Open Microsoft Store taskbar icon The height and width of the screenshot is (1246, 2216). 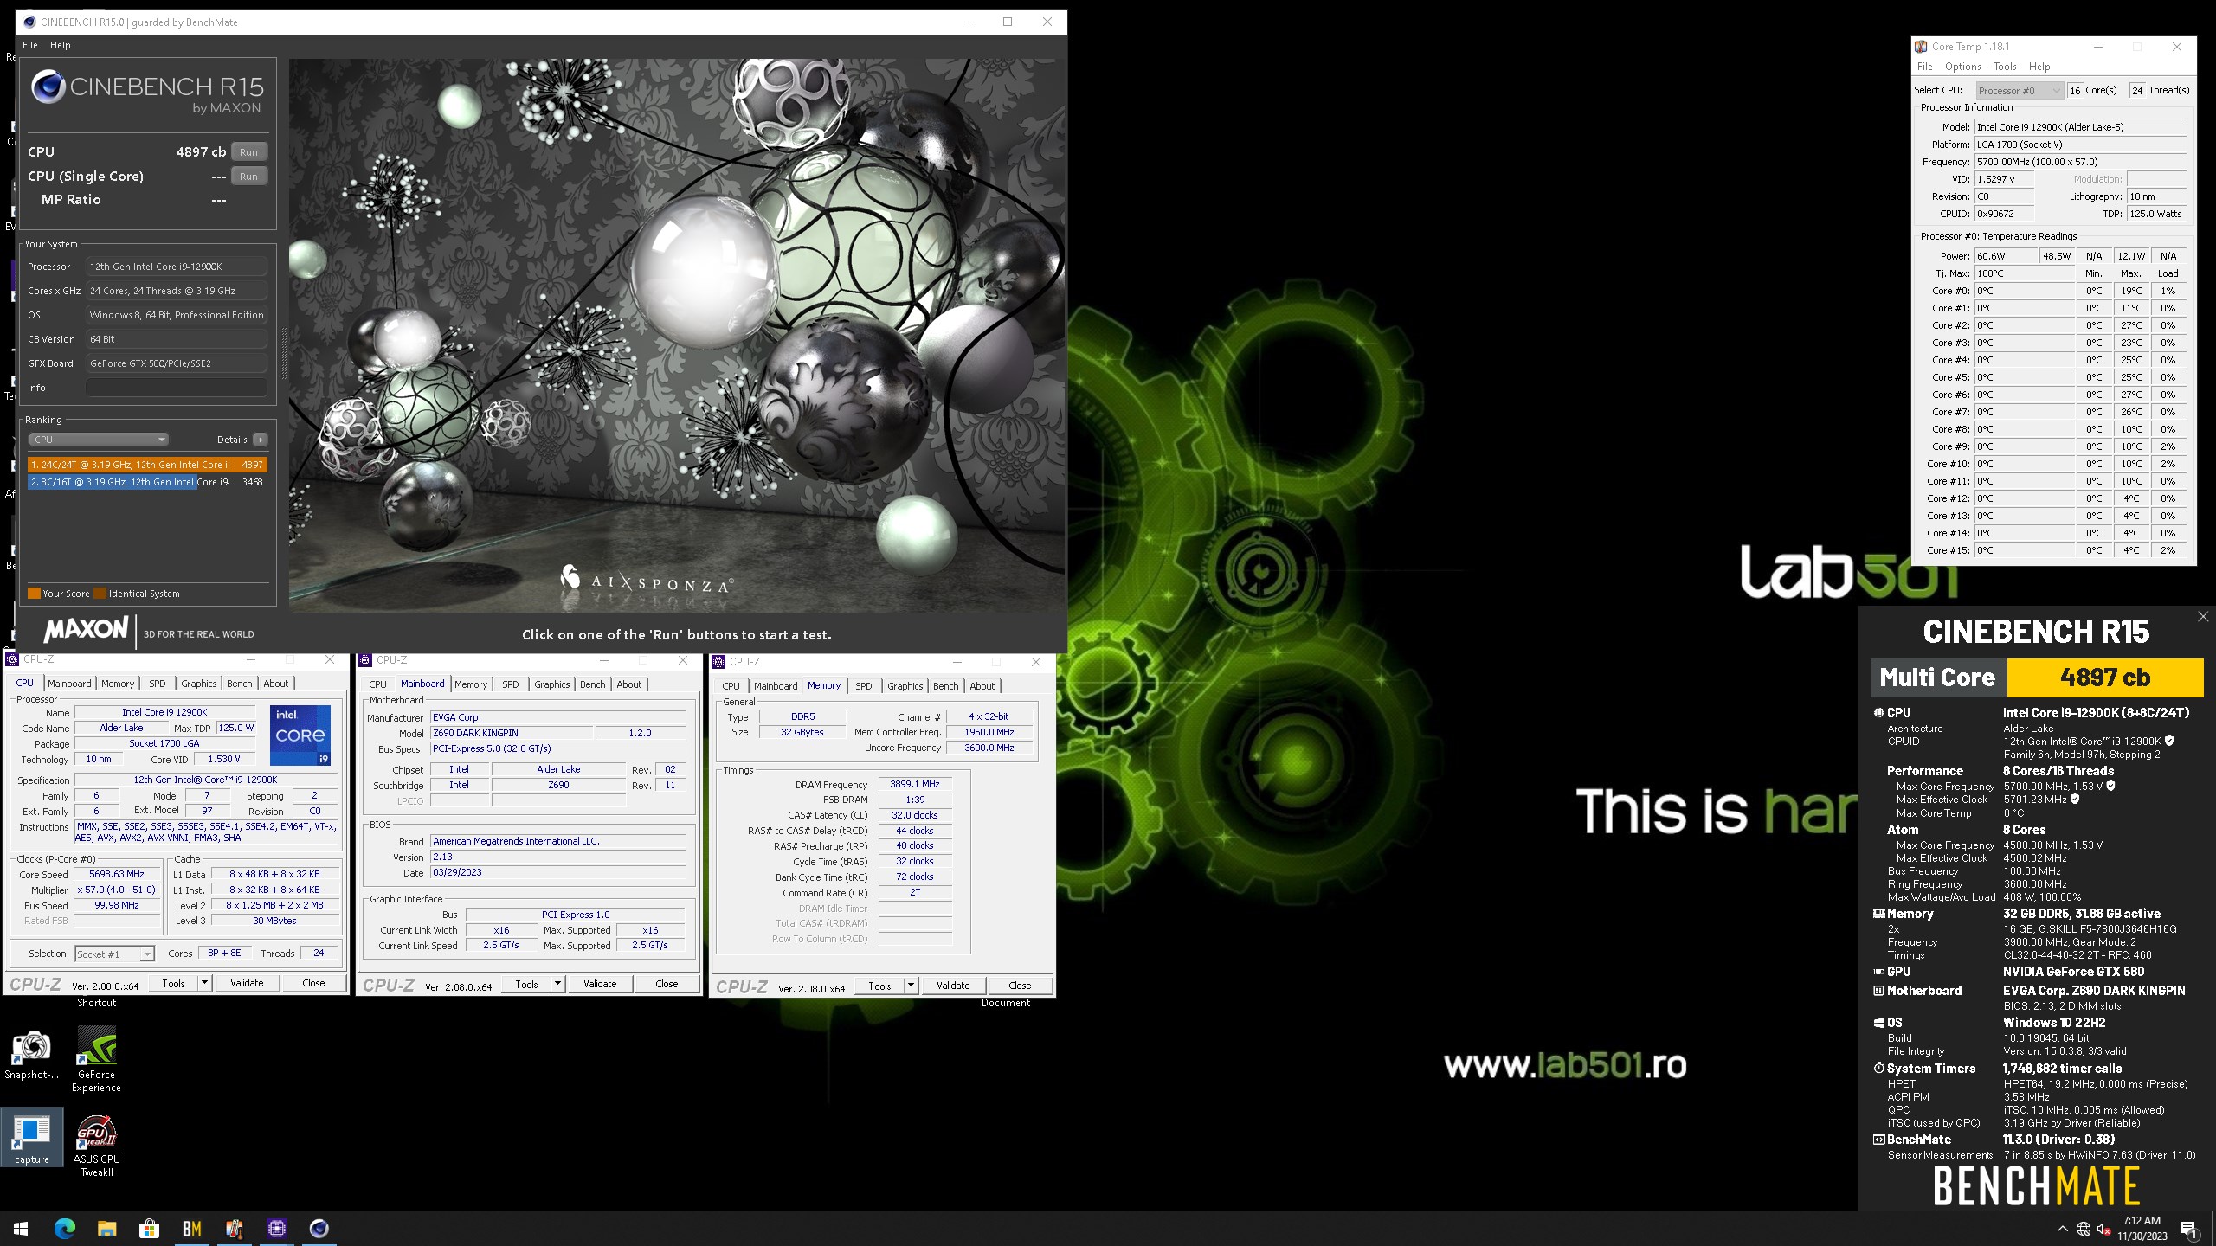[x=149, y=1228]
